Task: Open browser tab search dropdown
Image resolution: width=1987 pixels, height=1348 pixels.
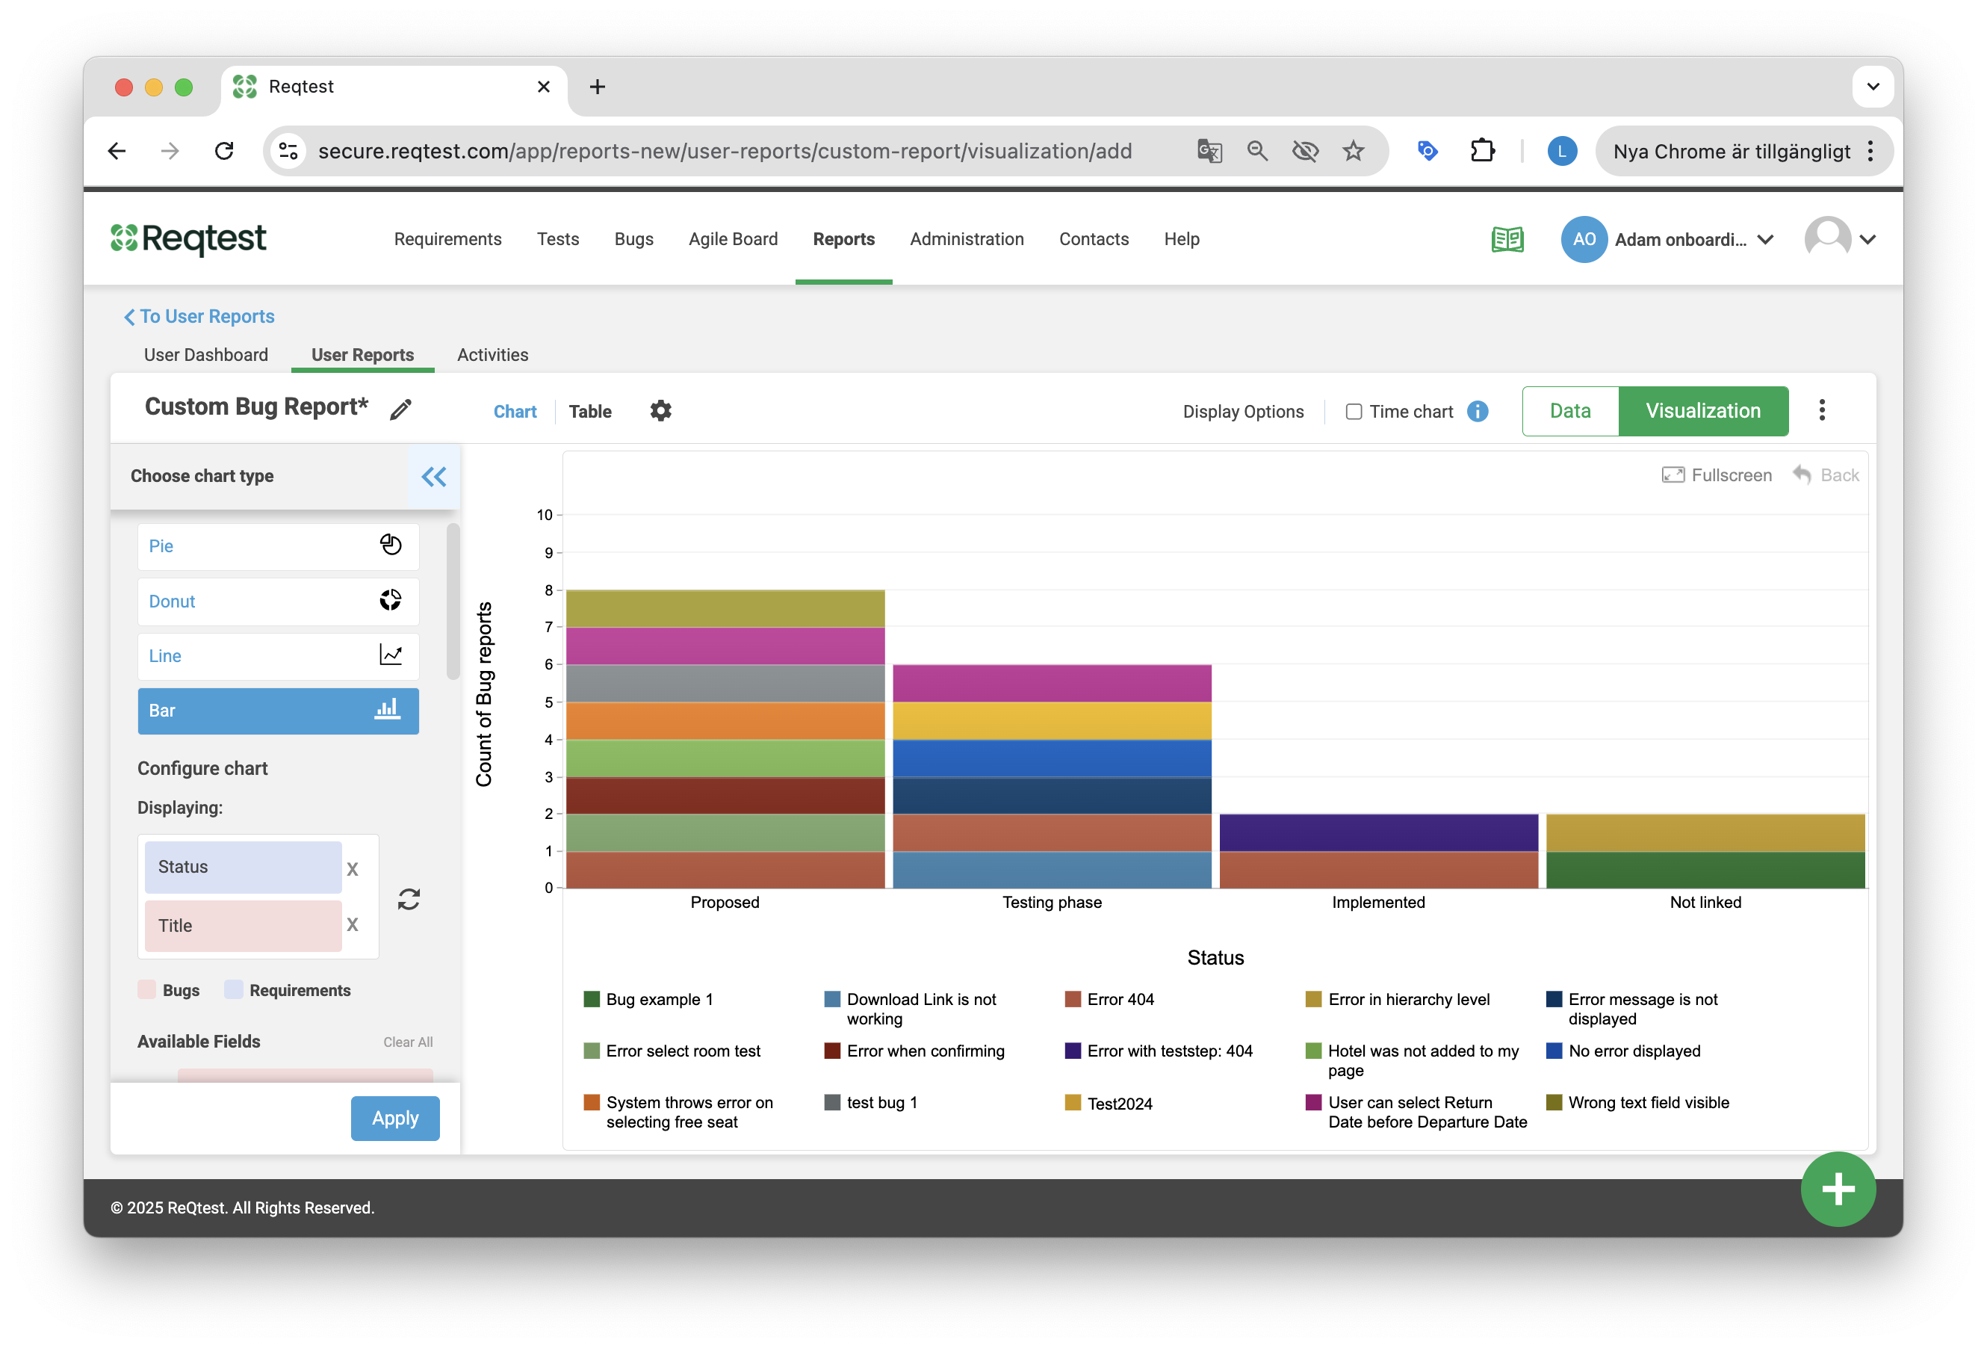Action: click(1873, 87)
